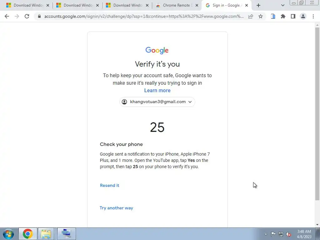The height and width of the screenshot is (240, 320).
Task: Click the address bar URL field
Action: tap(144, 16)
